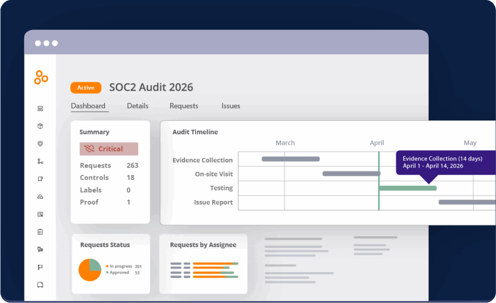Open the cube icon in sidebar

[x=40, y=126]
